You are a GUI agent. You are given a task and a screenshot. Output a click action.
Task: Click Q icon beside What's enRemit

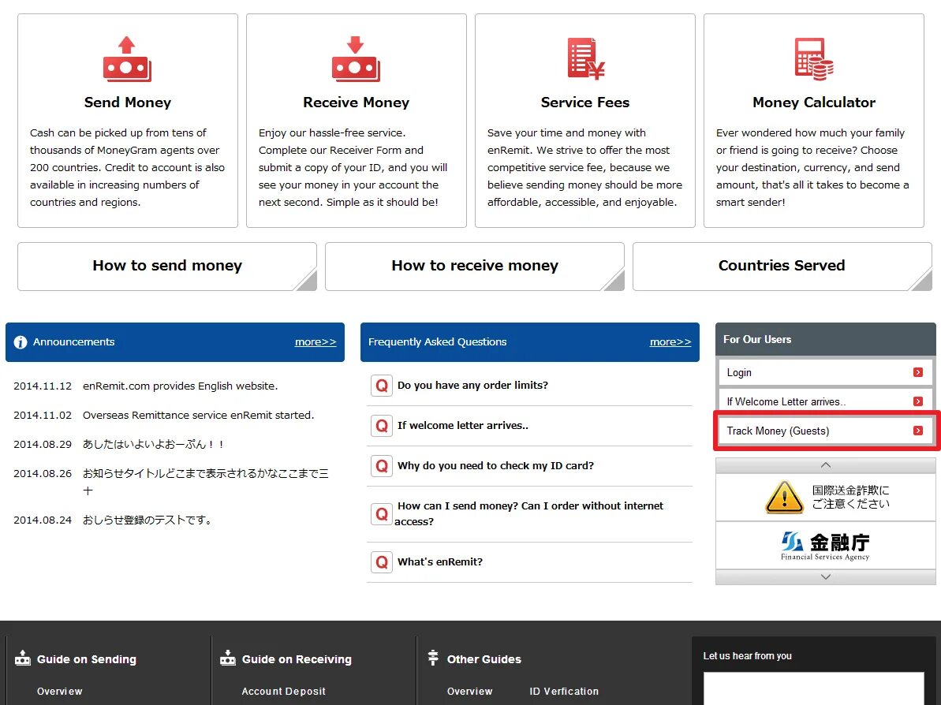(x=382, y=561)
